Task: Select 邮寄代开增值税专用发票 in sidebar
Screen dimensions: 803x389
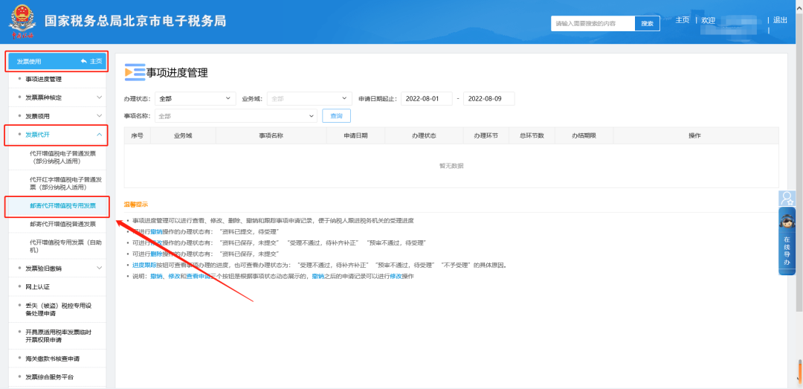Action: point(62,205)
